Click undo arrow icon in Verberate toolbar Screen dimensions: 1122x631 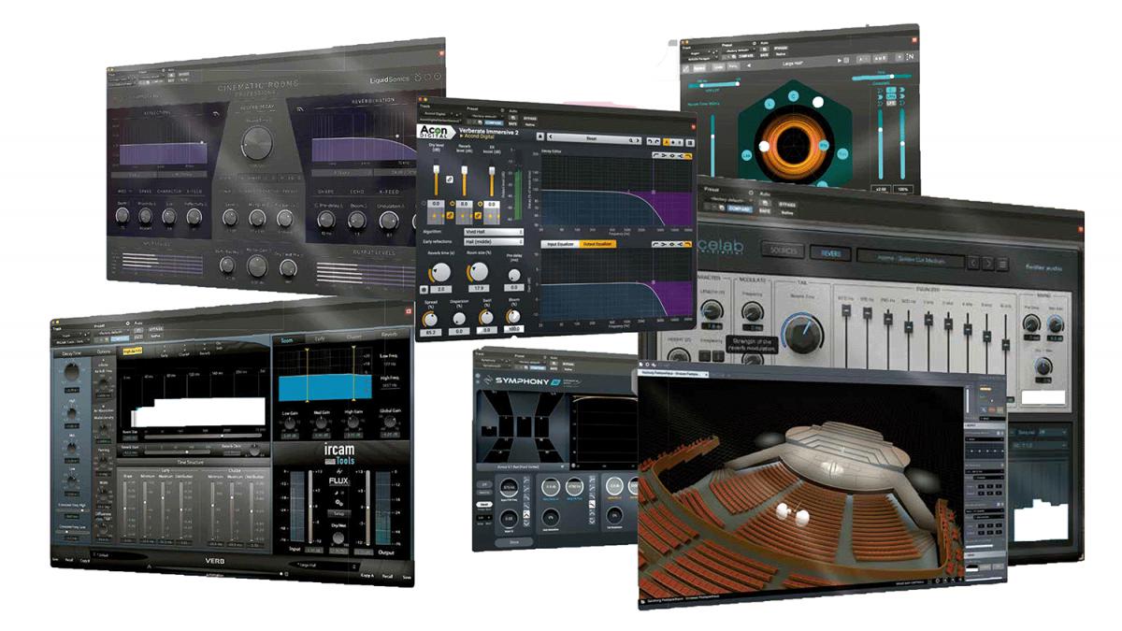click(x=650, y=141)
